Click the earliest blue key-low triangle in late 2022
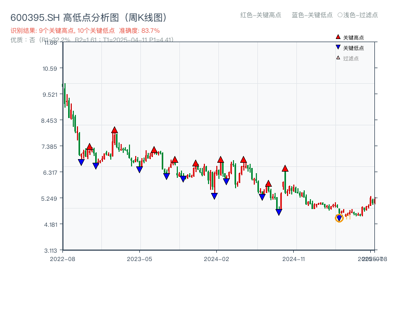 click(81, 162)
